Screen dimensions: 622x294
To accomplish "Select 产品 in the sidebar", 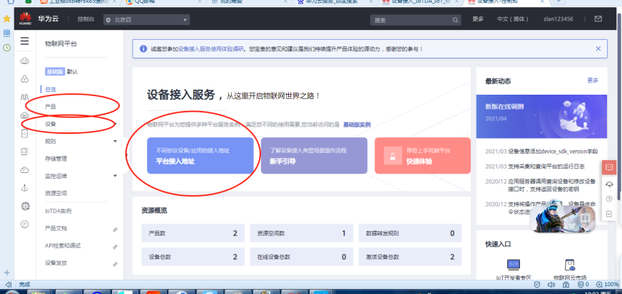I will [x=51, y=107].
